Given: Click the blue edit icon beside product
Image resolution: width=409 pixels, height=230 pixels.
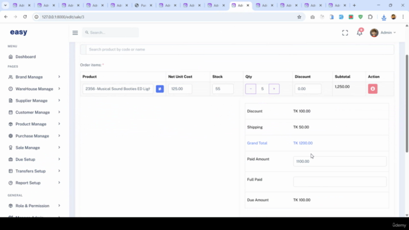Looking at the screenshot, I should pyautogui.click(x=160, y=89).
